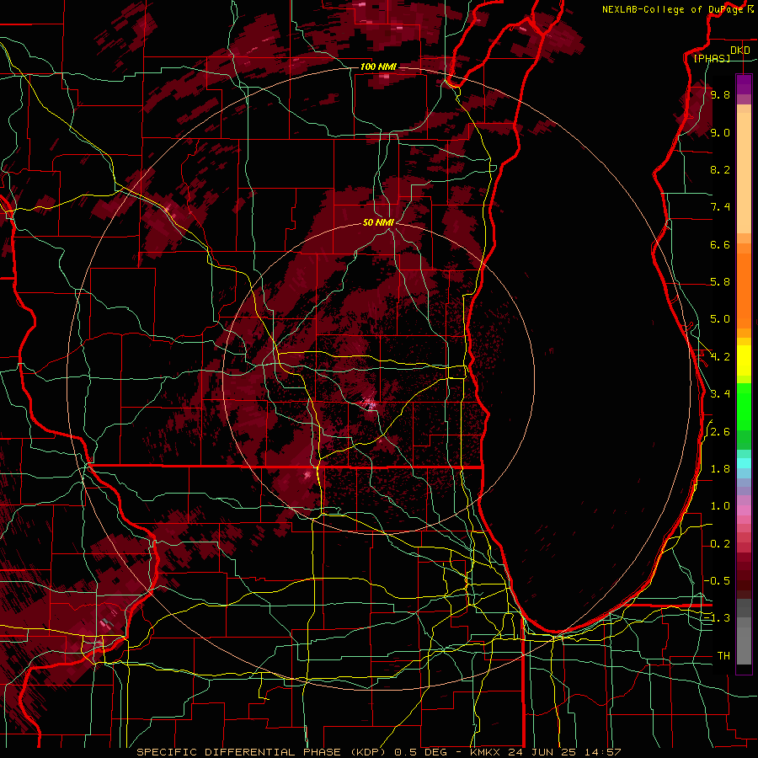Click the -0.5 color scale value
The height and width of the screenshot is (758, 758).
click(x=717, y=581)
